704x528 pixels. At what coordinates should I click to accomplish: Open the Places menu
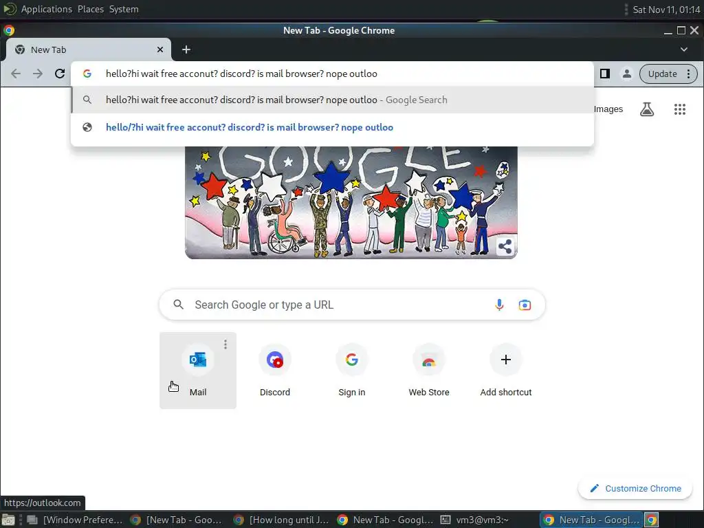[x=91, y=9]
